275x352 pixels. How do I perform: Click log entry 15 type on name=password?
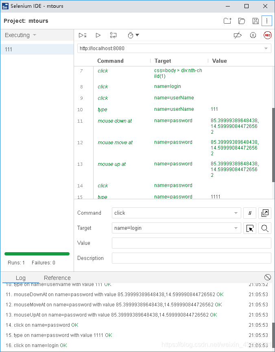59,335
